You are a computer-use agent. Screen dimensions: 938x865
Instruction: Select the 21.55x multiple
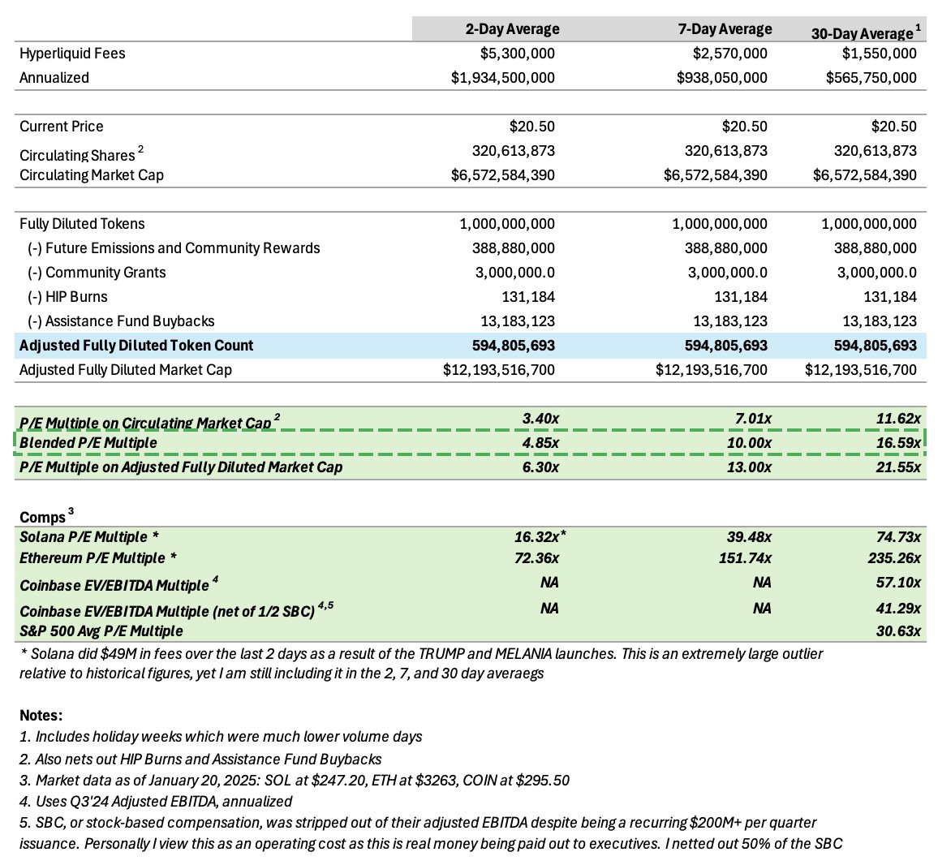click(898, 467)
